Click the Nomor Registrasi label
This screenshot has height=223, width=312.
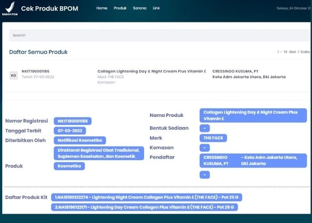tap(27, 121)
